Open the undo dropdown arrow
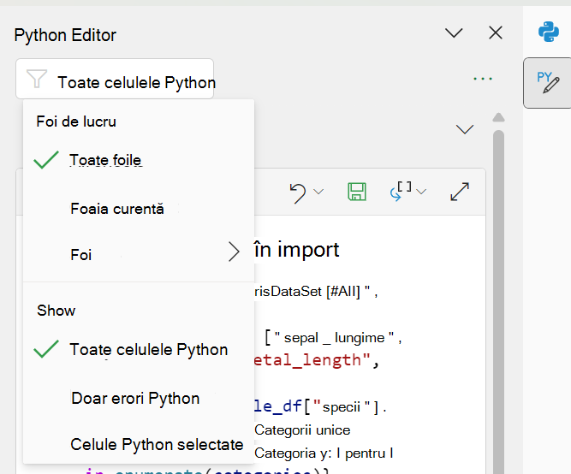The image size is (571, 474). coord(318,192)
